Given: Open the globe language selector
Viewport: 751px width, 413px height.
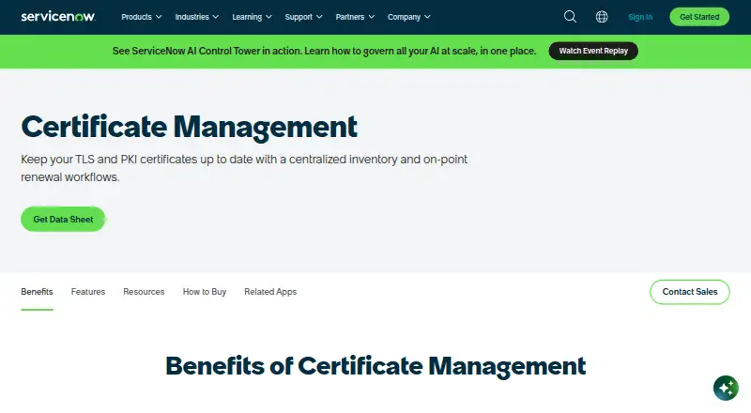Looking at the screenshot, I should pos(602,17).
